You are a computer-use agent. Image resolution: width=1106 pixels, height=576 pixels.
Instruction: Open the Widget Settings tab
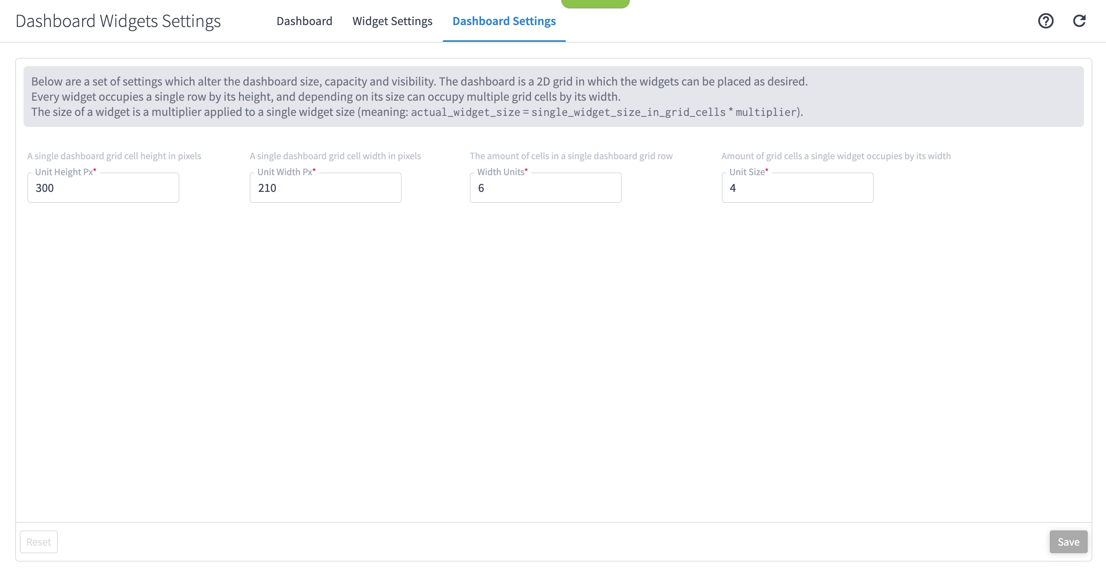[x=392, y=21]
